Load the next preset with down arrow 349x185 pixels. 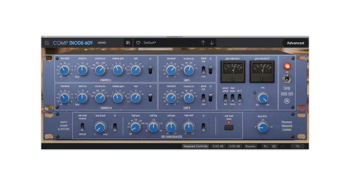pyautogui.click(x=212, y=43)
